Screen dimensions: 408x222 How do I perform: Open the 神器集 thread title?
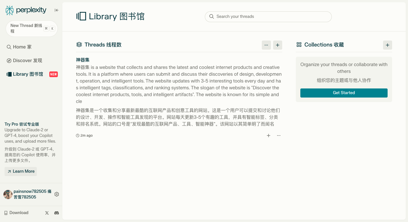pos(83,60)
